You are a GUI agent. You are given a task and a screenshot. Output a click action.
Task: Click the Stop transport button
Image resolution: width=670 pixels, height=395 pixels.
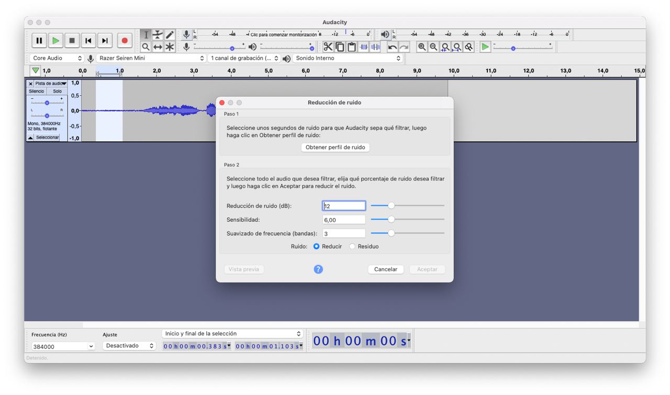(72, 40)
